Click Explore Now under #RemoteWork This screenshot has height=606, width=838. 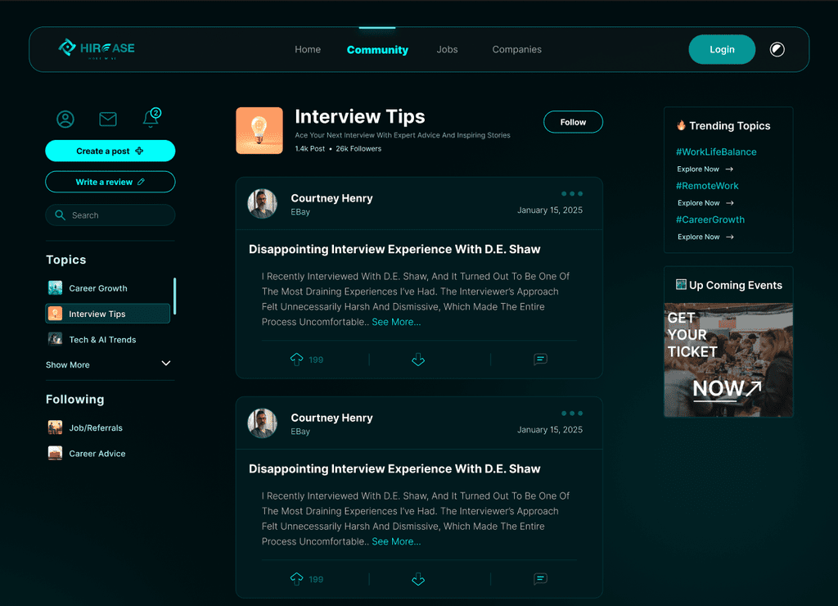click(705, 203)
